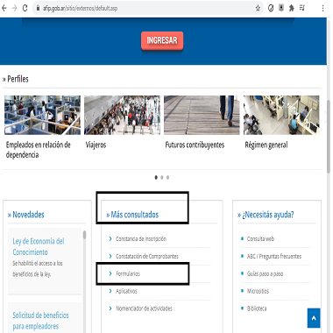Click the padlock site info icon
The image size is (333, 333).
pos(38,9)
